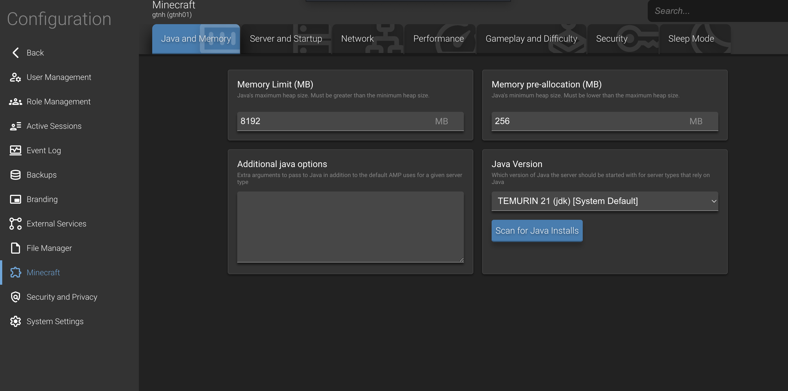The image size is (788, 391).
Task: Go to User Management
Action: click(x=69, y=77)
